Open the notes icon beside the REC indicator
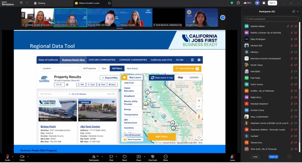 [x=238, y=3]
